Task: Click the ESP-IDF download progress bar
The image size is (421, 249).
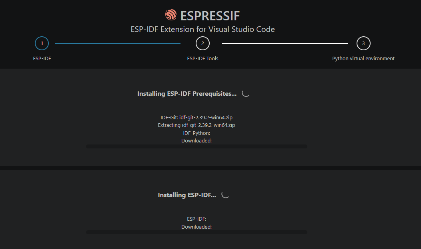Action: coord(196,232)
